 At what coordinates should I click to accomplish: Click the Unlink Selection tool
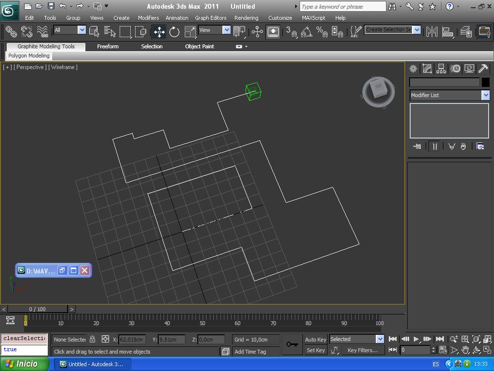(x=27, y=31)
